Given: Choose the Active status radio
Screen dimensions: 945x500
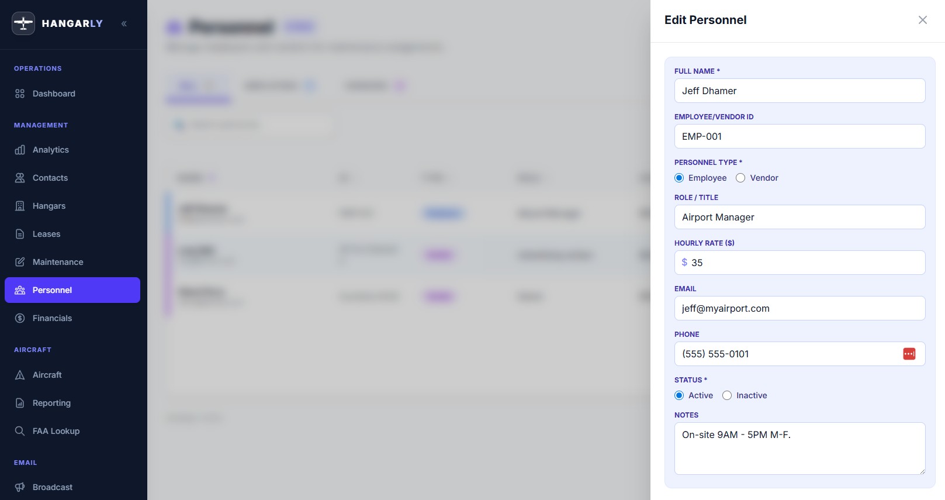Looking at the screenshot, I should pos(679,395).
